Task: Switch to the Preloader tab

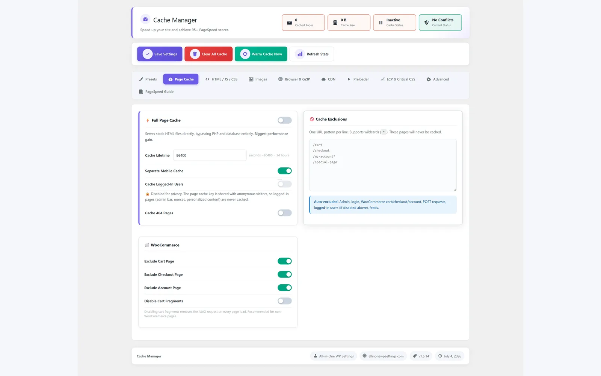Action: [358, 79]
